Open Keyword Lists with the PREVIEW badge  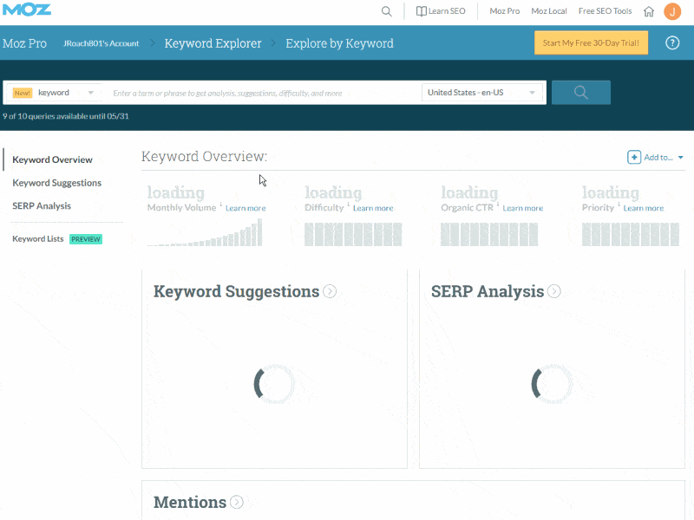click(x=37, y=238)
